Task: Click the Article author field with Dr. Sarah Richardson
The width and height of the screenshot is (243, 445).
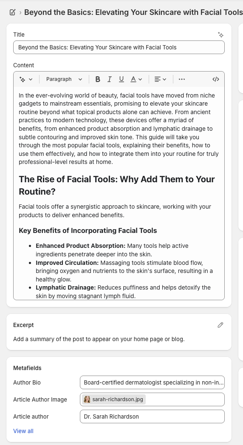Action: click(x=153, y=416)
